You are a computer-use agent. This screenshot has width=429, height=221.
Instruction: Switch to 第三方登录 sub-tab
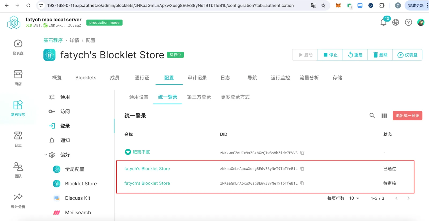(199, 97)
